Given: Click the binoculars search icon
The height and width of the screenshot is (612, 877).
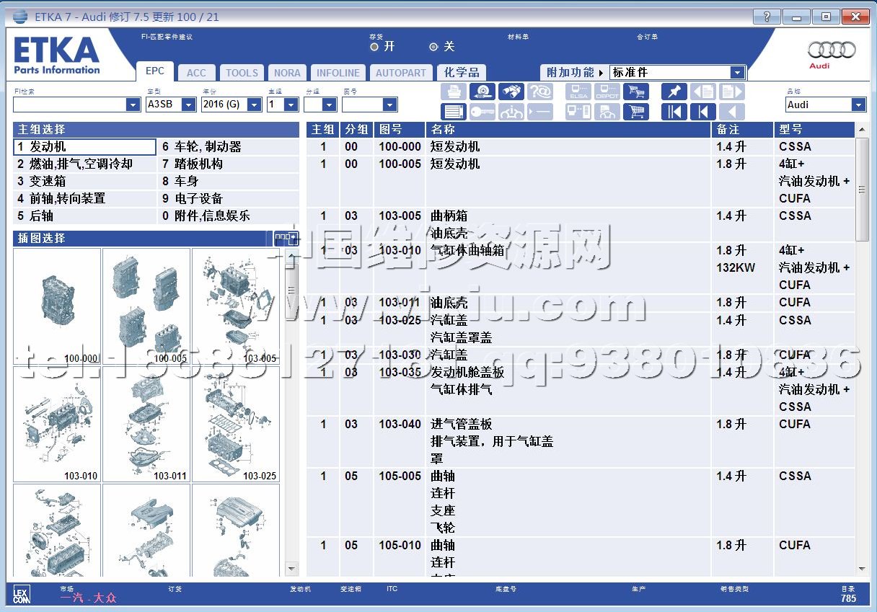Looking at the screenshot, I should [x=511, y=92].
